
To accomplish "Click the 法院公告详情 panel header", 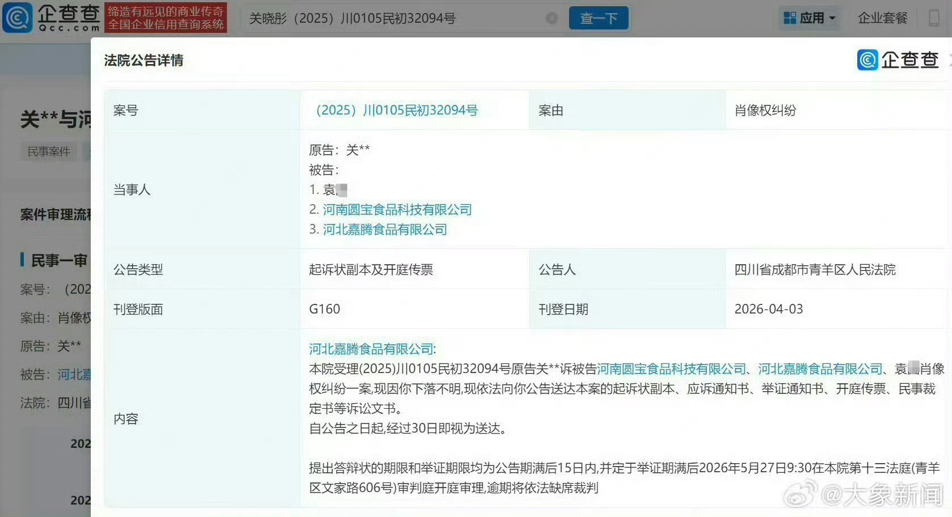I will [144, 60].
